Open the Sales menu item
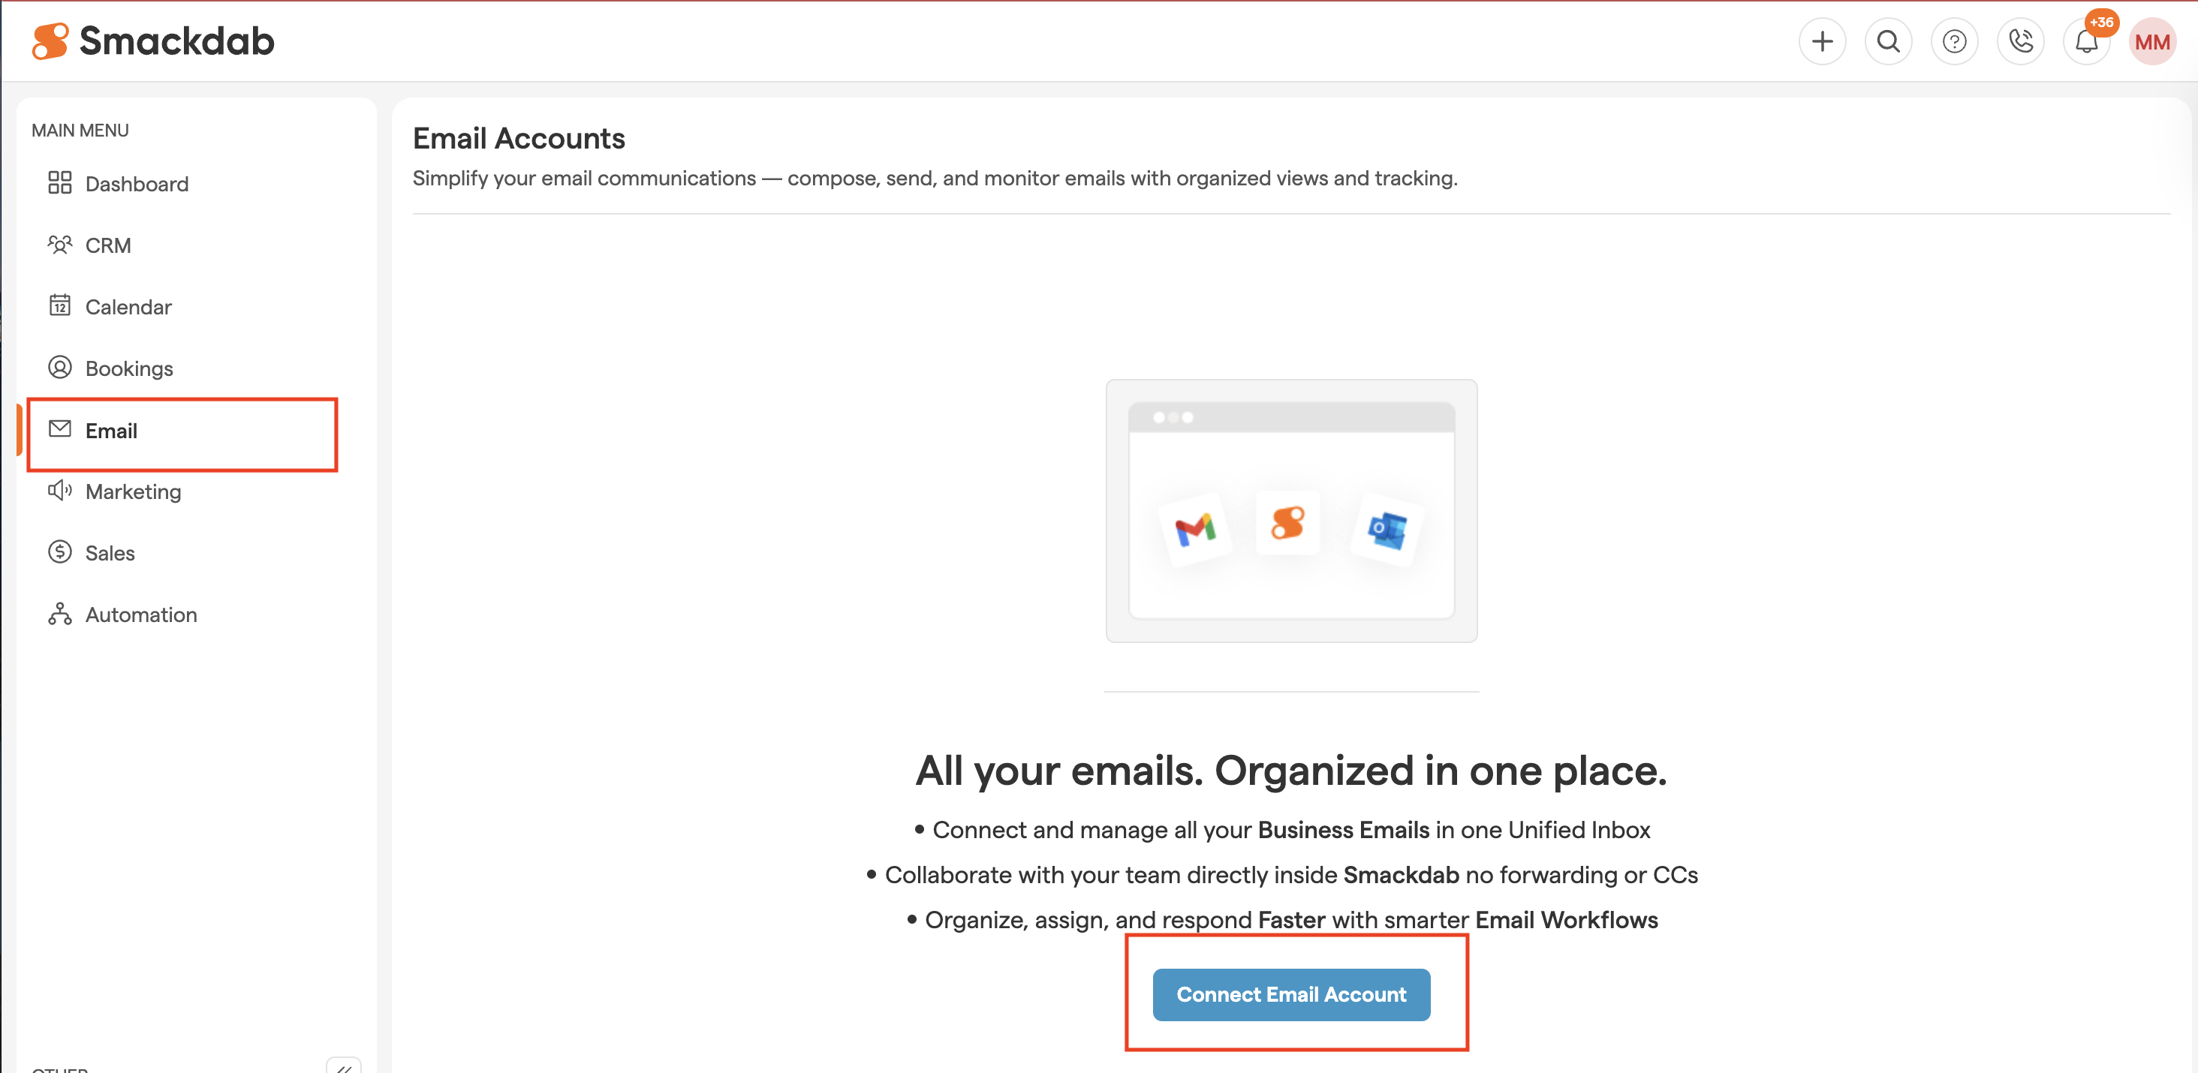2198x1073 pixels. pyautogui.click(x=110, y=553)
